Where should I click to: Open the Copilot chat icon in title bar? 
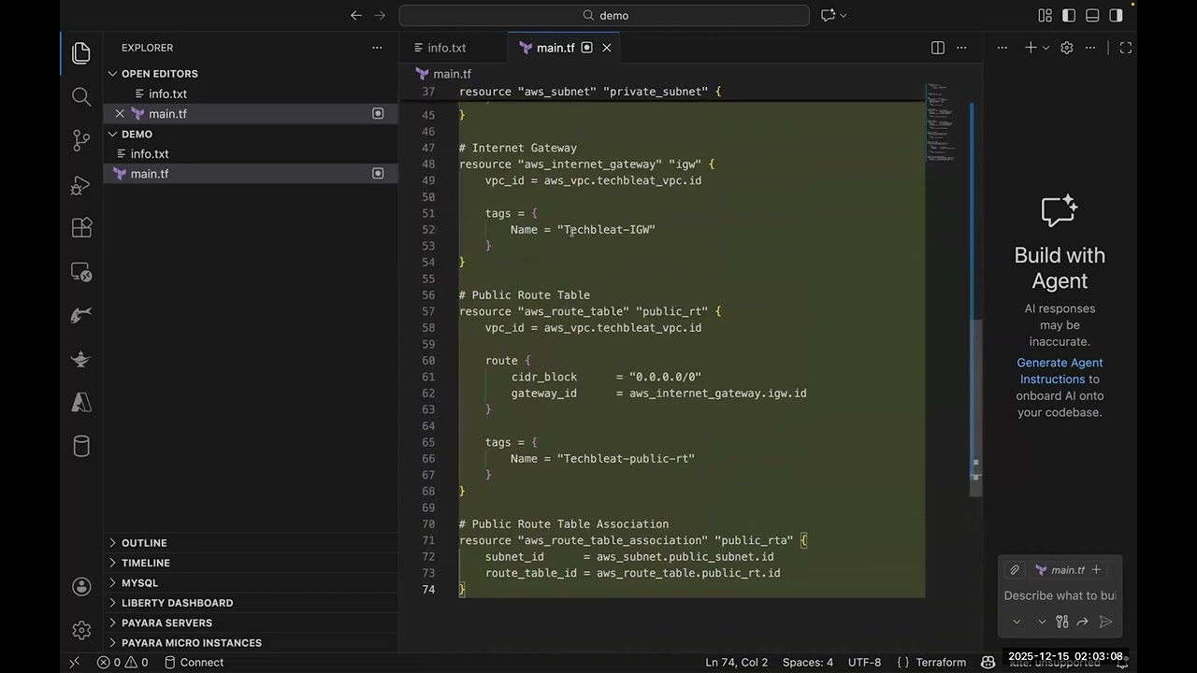click(828, 15)
